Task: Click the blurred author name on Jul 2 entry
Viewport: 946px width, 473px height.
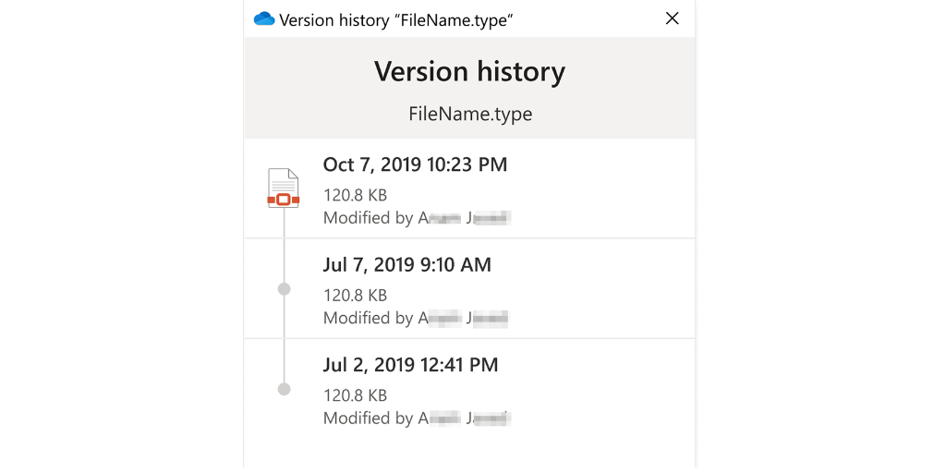Action: click(465, 418)
